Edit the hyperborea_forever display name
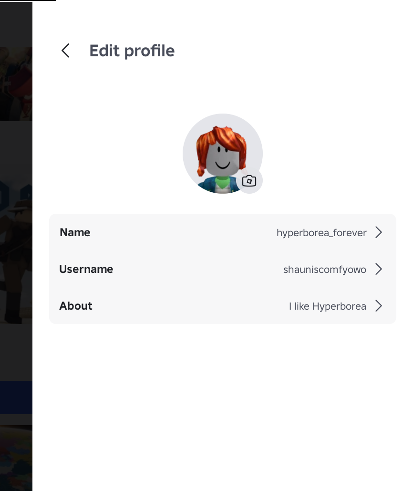This screenshot has width=413, height=491. pyautogui.click(x=321, y=233)
